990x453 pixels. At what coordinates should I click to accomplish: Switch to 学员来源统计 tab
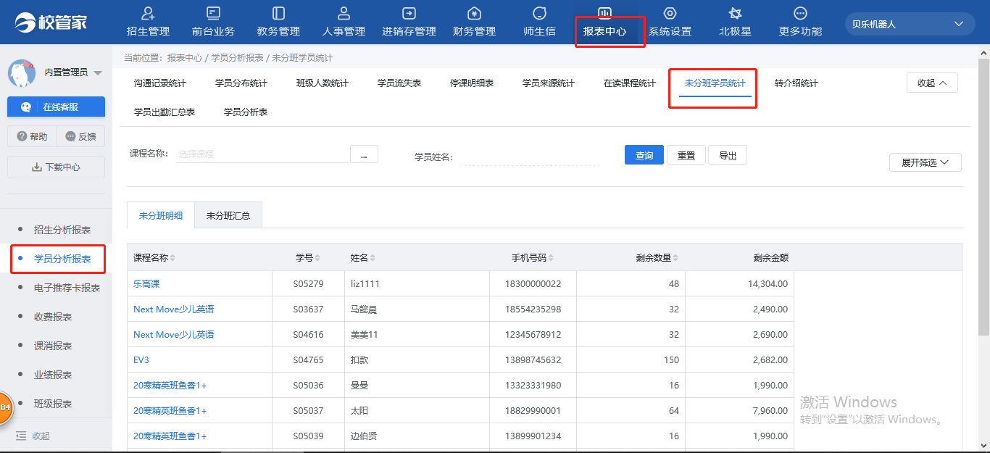pos(549,83)
